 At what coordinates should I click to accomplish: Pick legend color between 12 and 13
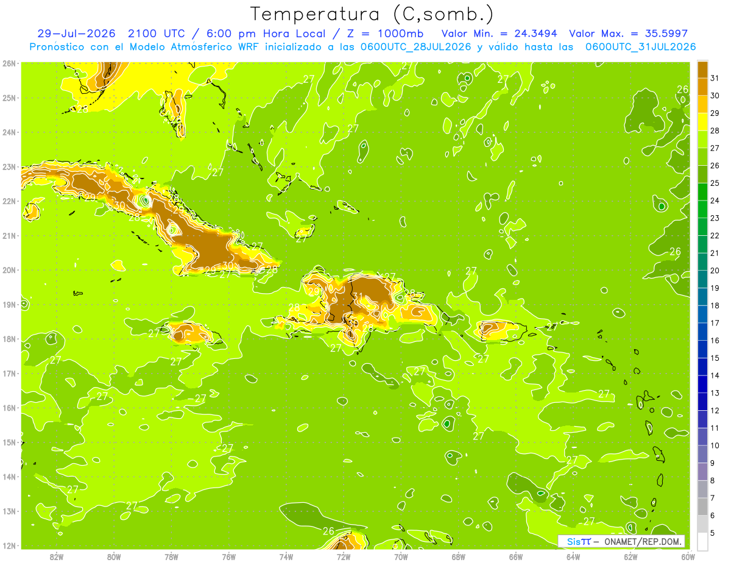(x=702, y=401)
